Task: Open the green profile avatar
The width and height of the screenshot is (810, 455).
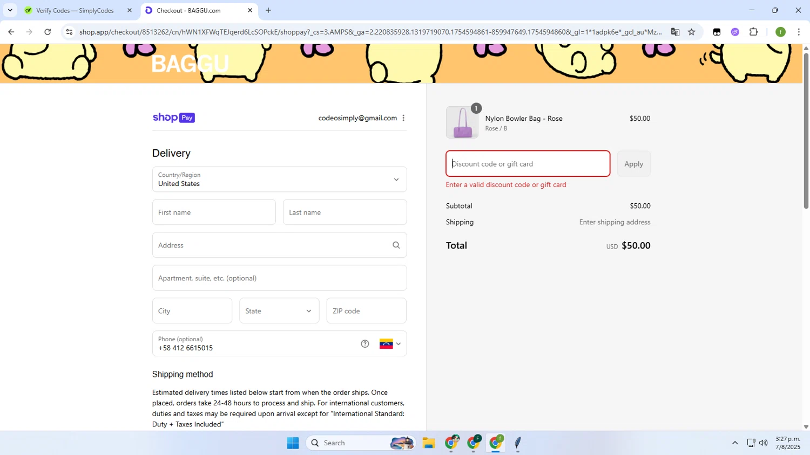Action: [780, 32]
